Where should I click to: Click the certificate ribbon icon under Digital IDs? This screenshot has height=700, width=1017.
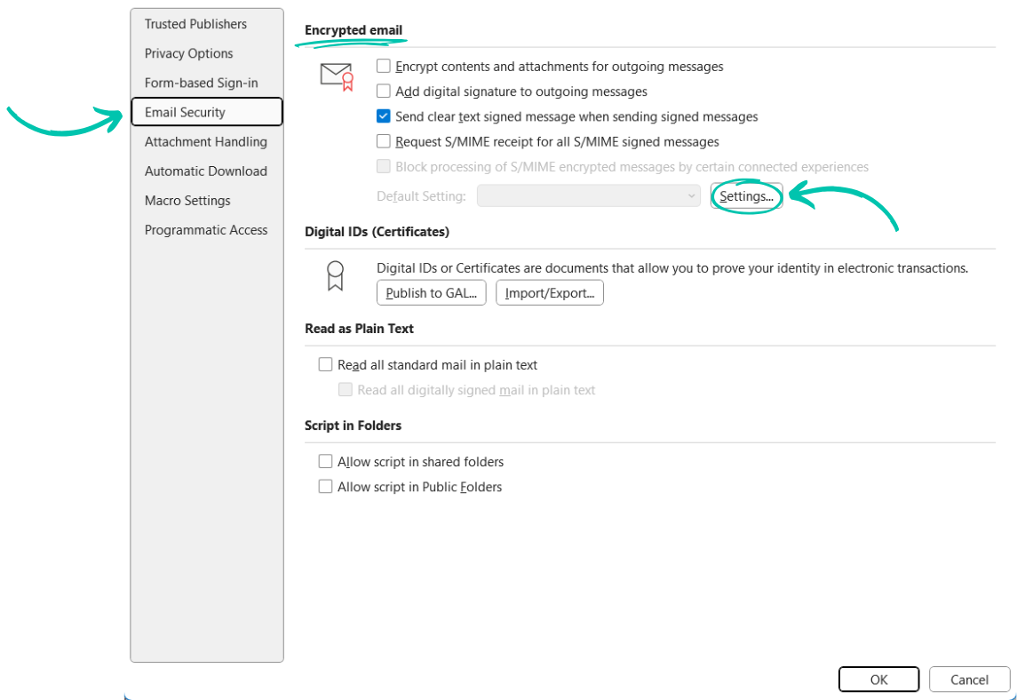click(335, 275)
